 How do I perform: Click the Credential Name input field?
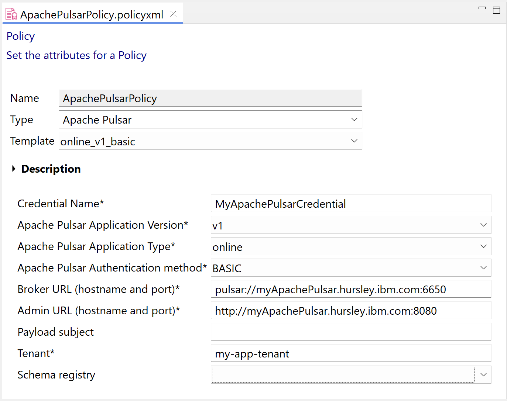click(x=351, y=204)
